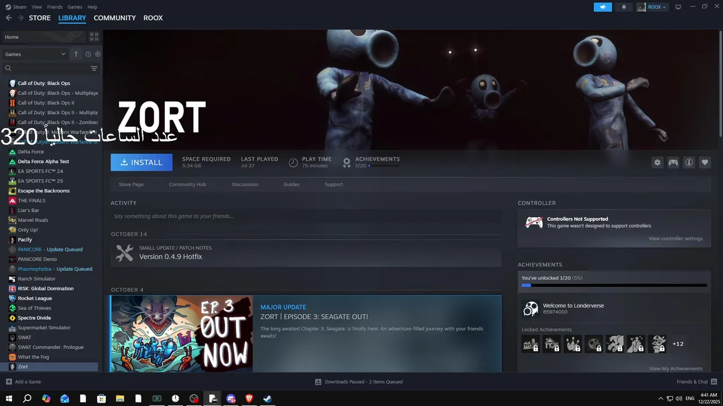723x406 pixels.
Task: Click the ready-to-play filter icon
Action: (x=98, y=54)
